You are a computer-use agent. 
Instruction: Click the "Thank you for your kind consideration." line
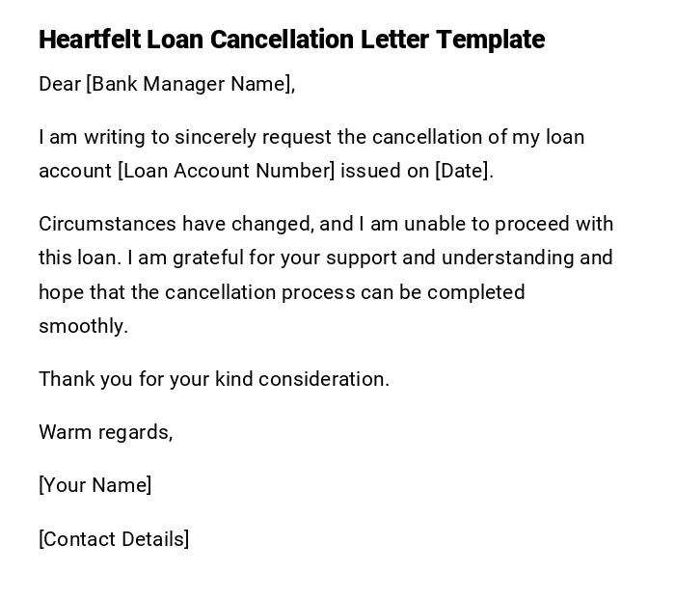(214, 379)
